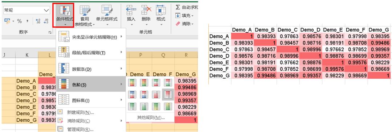Click the decrease decimal places icon
Viewport: 392px width, 132px height.
pyautogui.click(x=46, y=21)
